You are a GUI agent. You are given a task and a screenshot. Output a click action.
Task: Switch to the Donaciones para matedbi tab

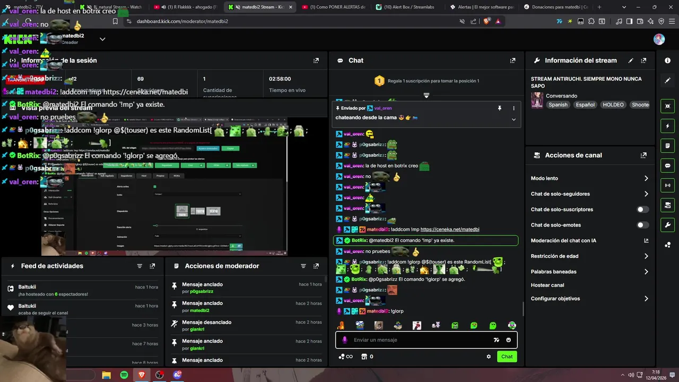point(555,7)
